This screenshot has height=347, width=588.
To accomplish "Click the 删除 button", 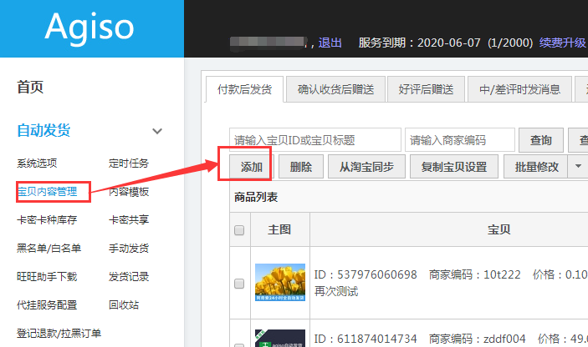I will pos(301,166).
